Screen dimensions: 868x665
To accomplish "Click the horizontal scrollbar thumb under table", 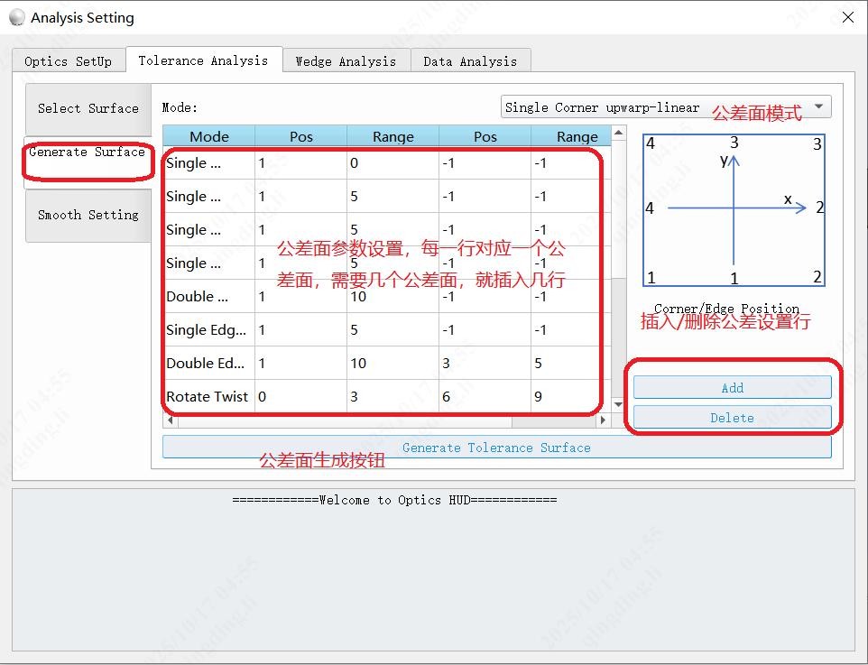I will point(345,420).
